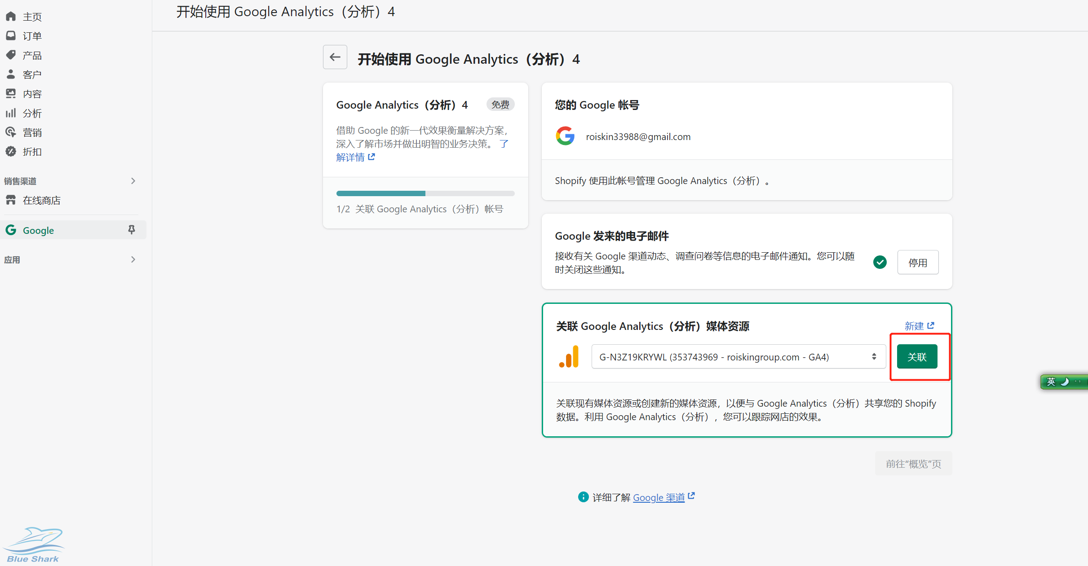The image size is (1088, 566).
Task: Click the external link icon beside 新建
Action: [x=931, y=325]
